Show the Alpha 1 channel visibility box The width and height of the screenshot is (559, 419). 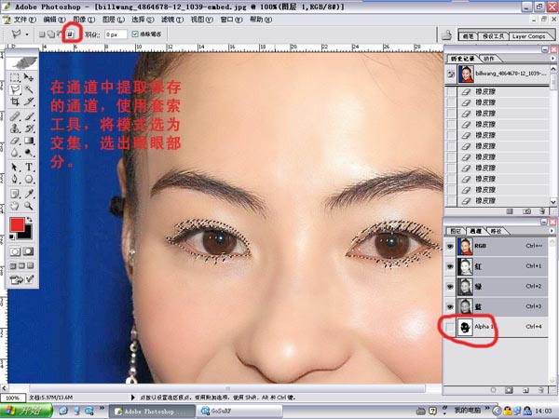pyautogui.click(x=452, y=327)
